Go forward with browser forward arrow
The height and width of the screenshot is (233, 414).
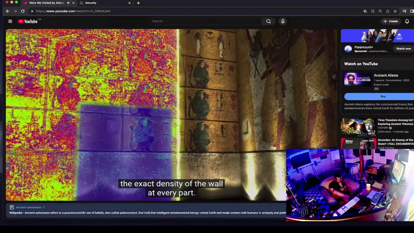coord(15,11)
